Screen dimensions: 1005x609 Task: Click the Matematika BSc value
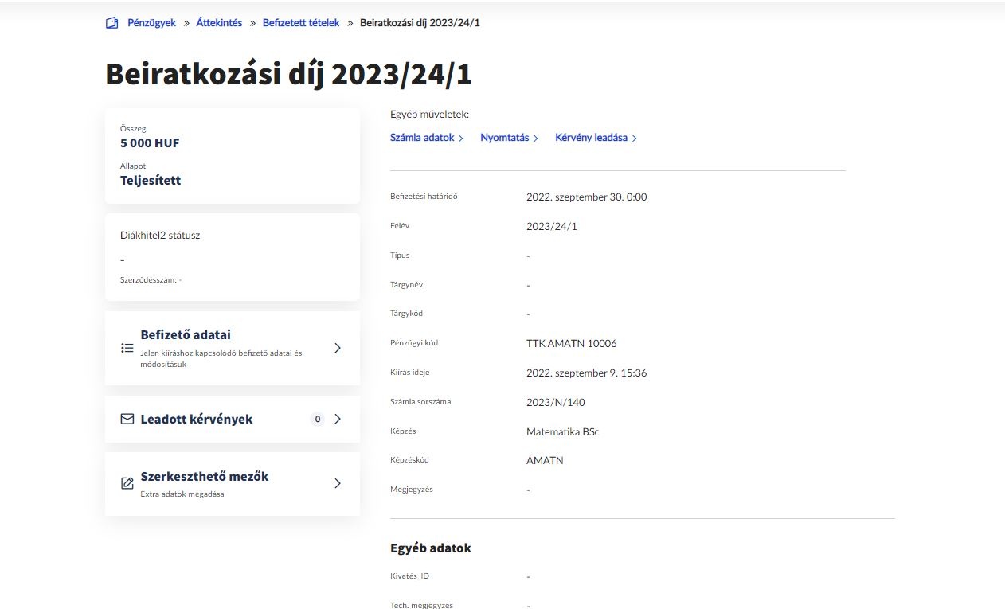point(563,431)
